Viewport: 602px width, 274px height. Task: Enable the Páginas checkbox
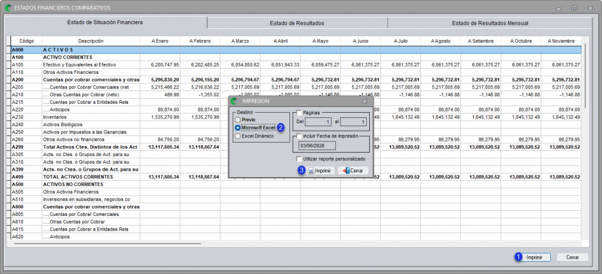[x=299, y=113]
